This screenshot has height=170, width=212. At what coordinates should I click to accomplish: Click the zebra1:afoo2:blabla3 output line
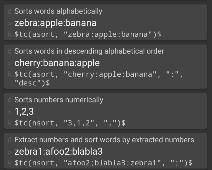58,151
